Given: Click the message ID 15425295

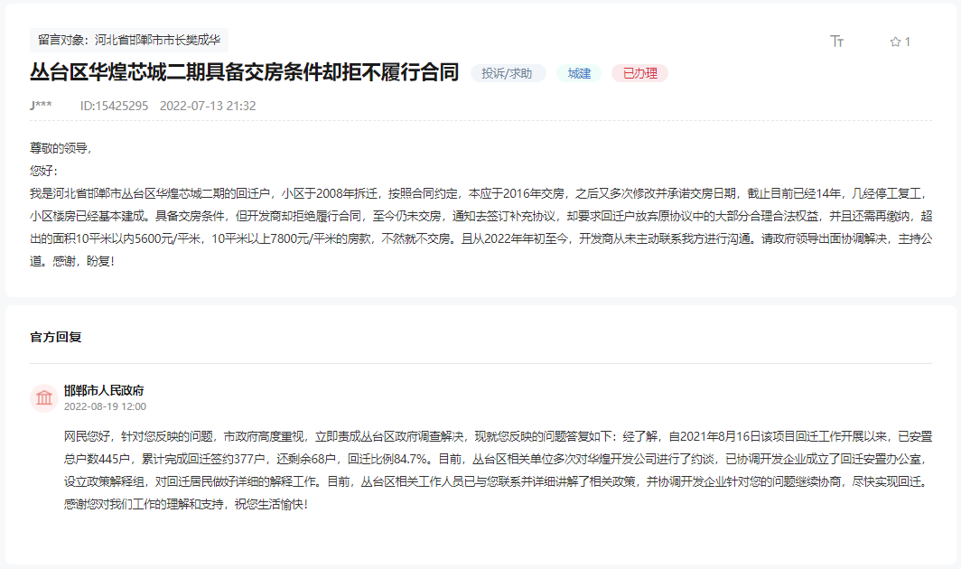Looking at the screenshot, I should click(x=114, y=106).
